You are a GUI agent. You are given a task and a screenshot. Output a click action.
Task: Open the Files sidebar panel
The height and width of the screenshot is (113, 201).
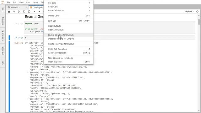click(x=3, y=9)
